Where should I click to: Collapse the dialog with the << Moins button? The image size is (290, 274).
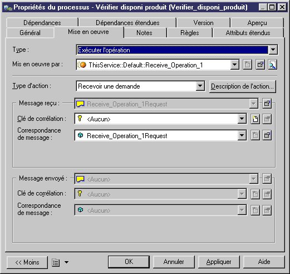point(27,262)
